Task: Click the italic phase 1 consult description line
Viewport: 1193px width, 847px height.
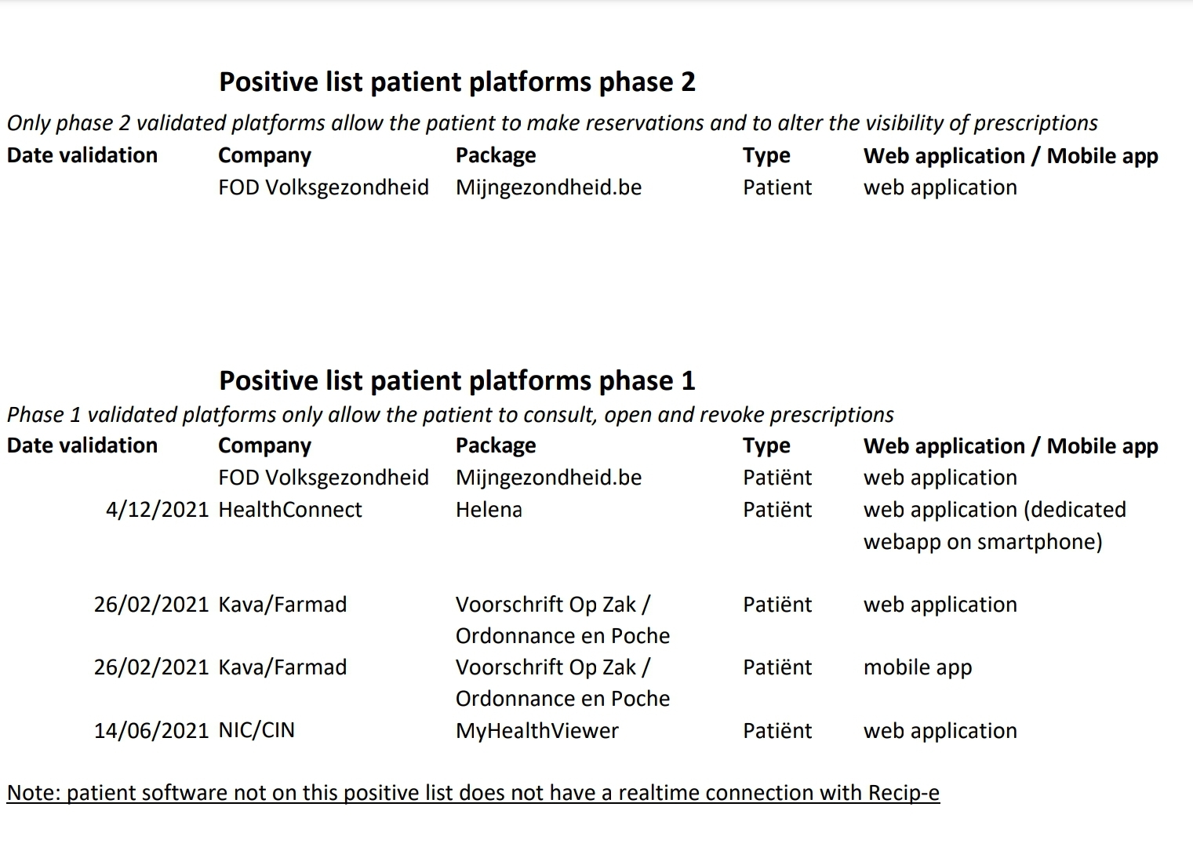Action: [x=450, y=414]
